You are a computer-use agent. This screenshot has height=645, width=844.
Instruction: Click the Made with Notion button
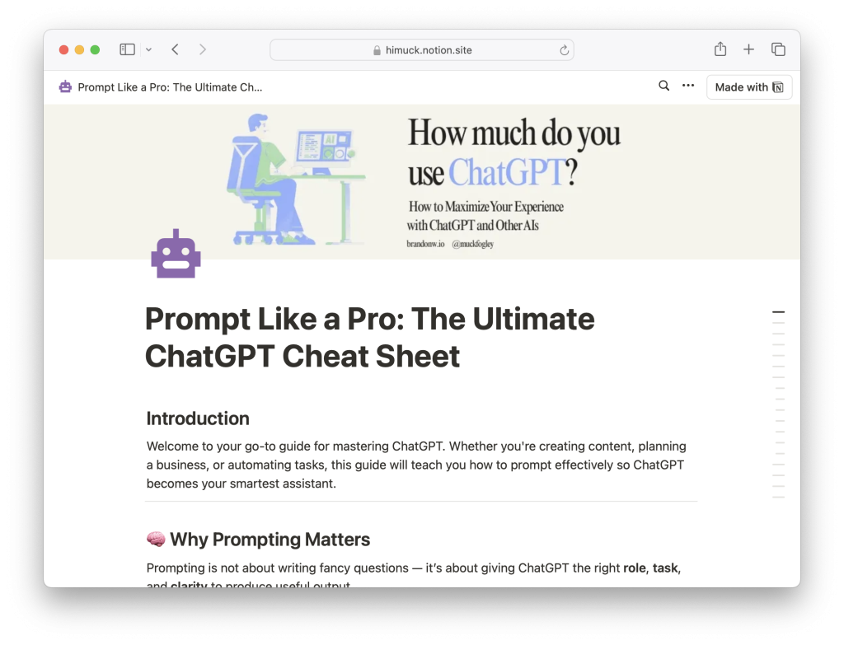(748, 87)
